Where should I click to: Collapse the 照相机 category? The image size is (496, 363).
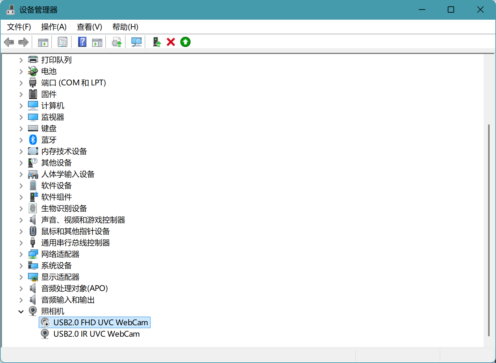(x=21, y=311)
